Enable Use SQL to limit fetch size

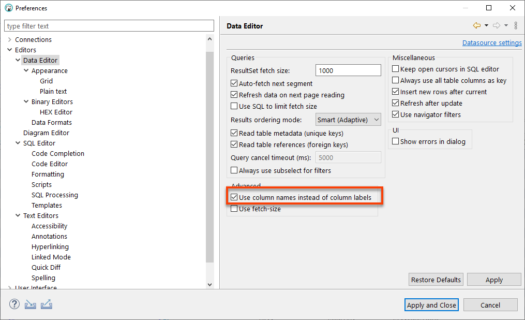[x=234, y=106]
